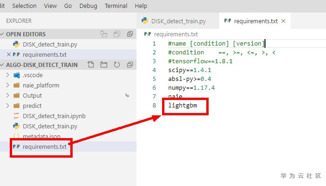Close the requirements.txt editor tab
Image resolution: width=326 pixels, height=186 pixels.
(x=283, y=21)
